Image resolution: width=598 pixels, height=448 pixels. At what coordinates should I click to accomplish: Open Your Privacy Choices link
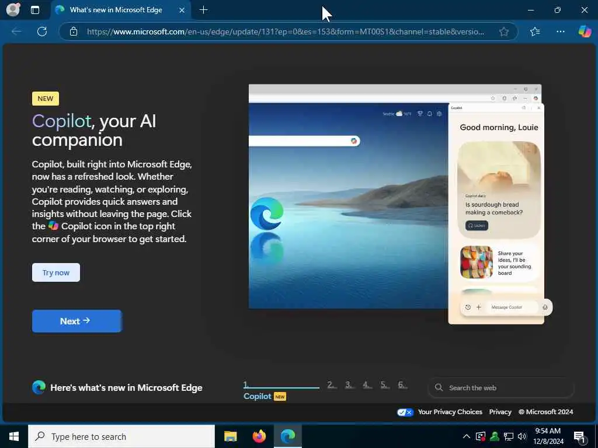coord(450,412)
